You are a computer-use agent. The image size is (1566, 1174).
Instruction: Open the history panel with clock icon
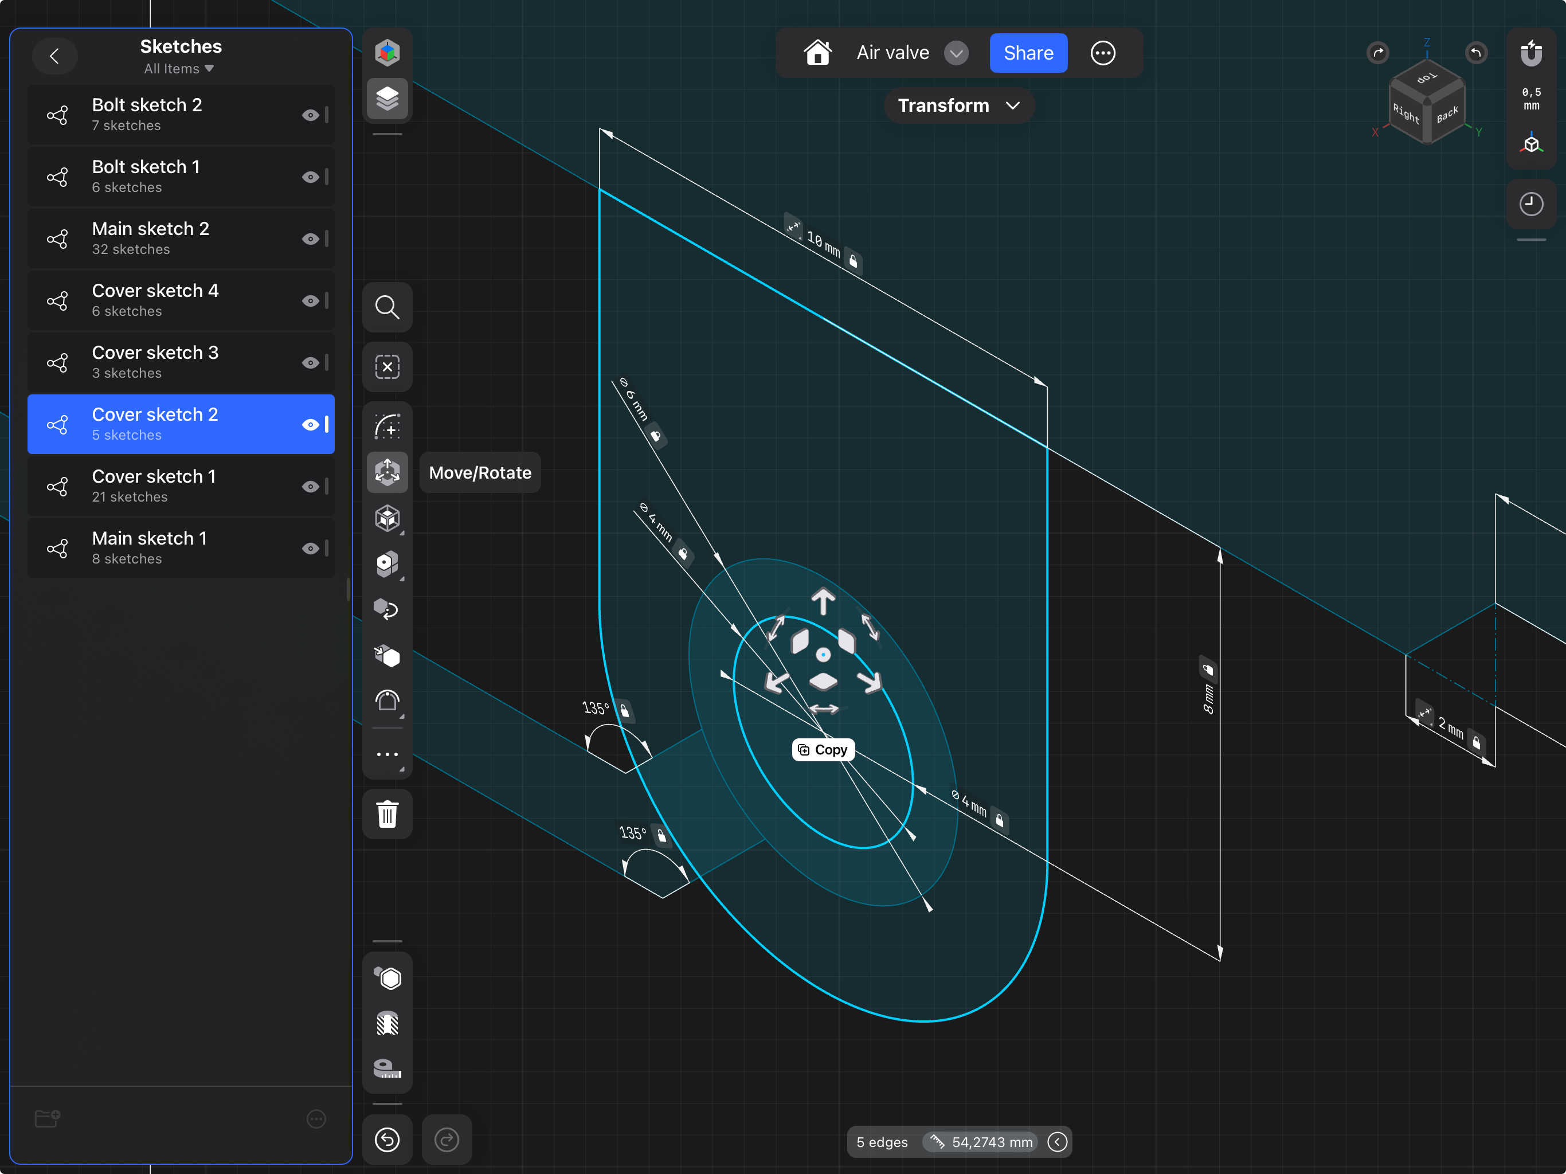point(1531,204)
